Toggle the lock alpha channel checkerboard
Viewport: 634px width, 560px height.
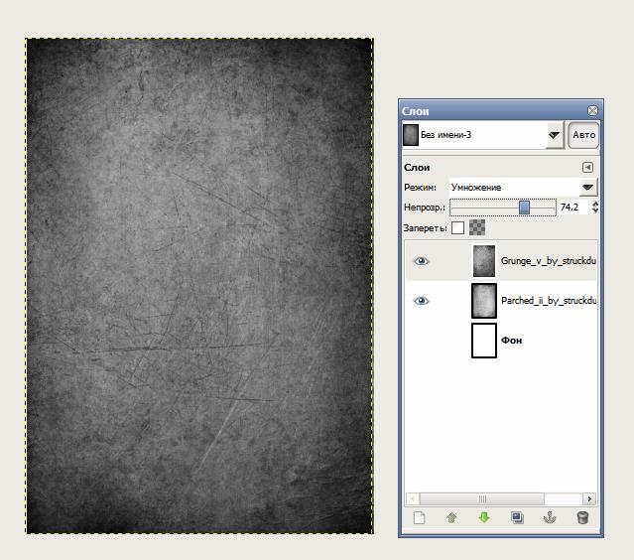point(477,227)
